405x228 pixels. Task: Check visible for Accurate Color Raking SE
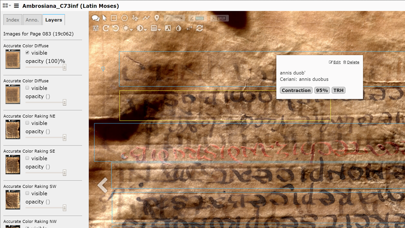(27, 158)
